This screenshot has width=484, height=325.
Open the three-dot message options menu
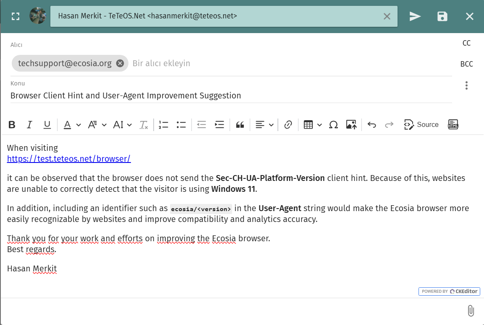(466, 85)
